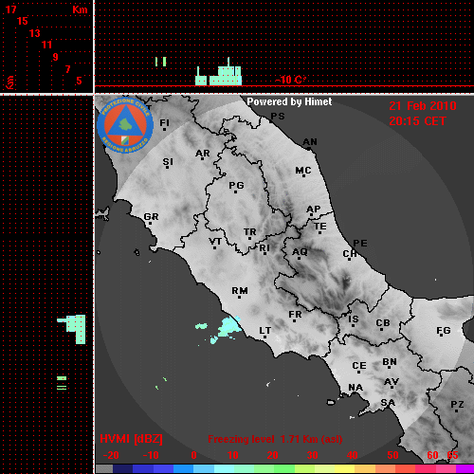Pick the cyan 10 dBZ color swatch
This screenshot has height=474, width=474.
click(225, 468)
